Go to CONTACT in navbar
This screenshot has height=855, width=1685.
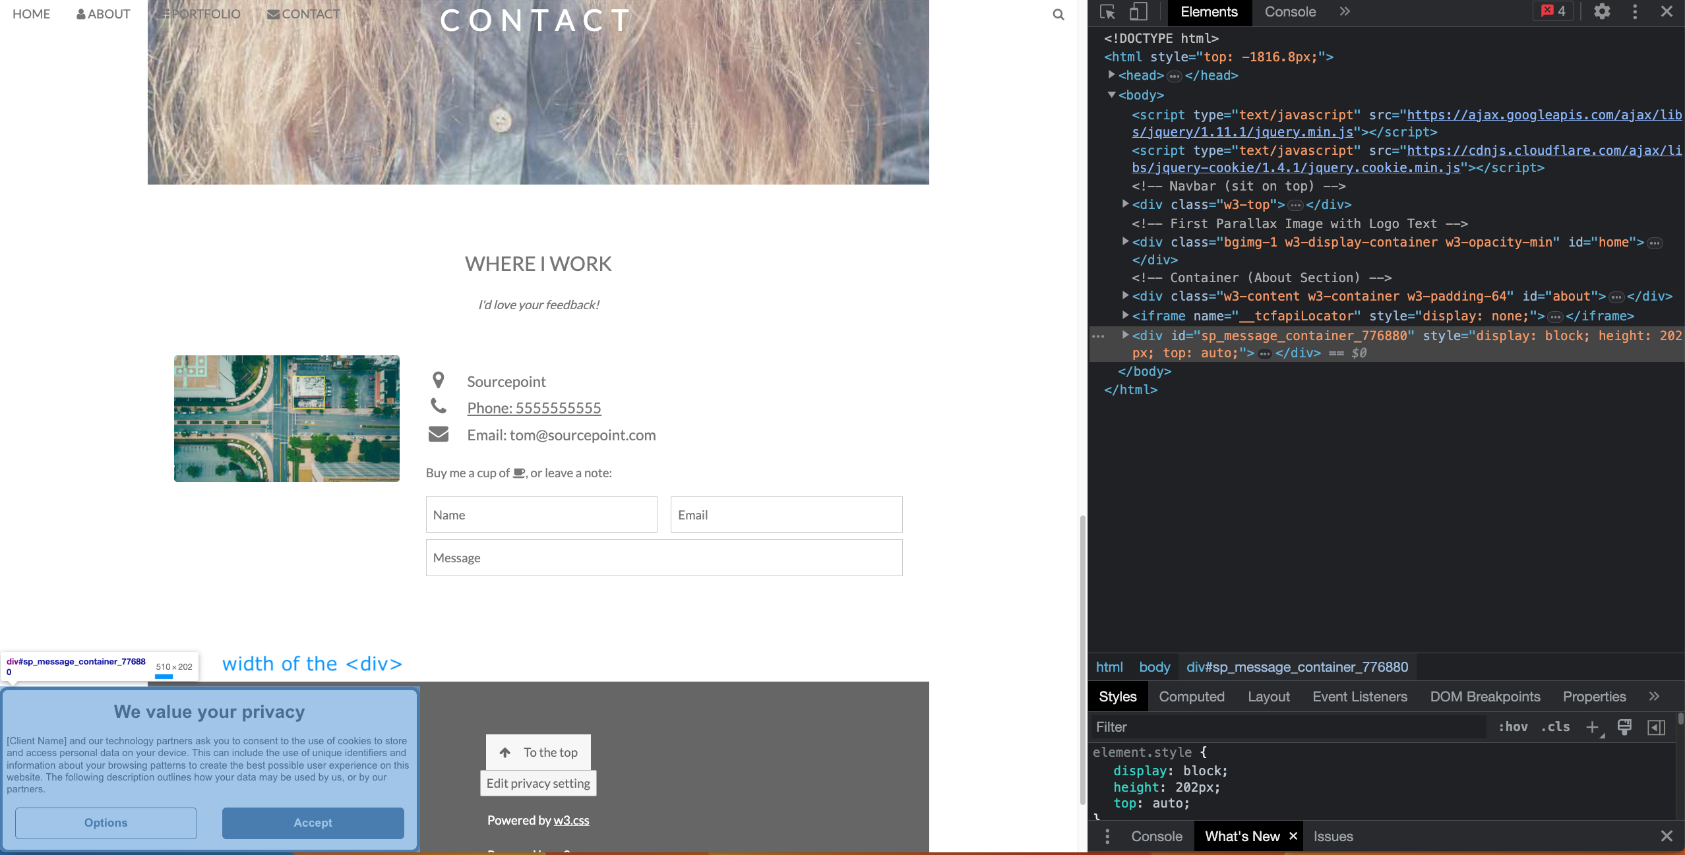pyautogui.click(x=303, y=14)
